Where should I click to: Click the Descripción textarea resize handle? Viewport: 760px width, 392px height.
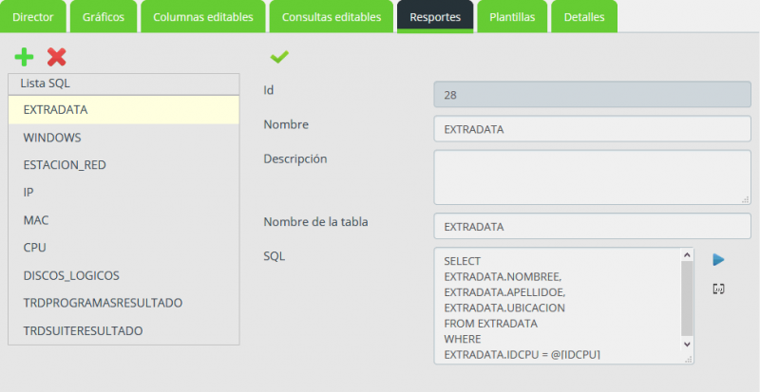(746, 199)
